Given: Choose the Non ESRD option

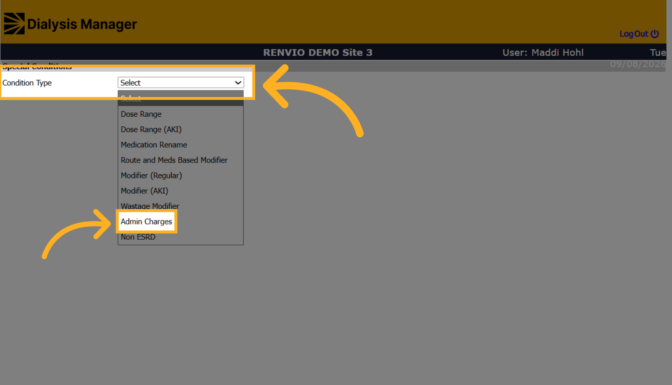Looking at the screenshot, I should pyautogui.click(x=181, y=237).
